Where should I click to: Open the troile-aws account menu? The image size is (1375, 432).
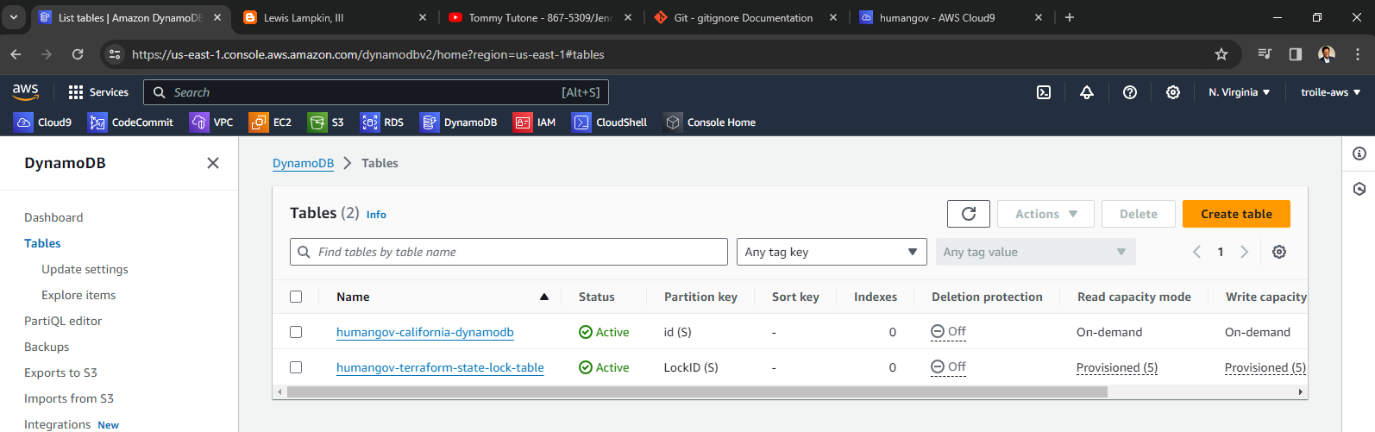[x=1330, y=92]
